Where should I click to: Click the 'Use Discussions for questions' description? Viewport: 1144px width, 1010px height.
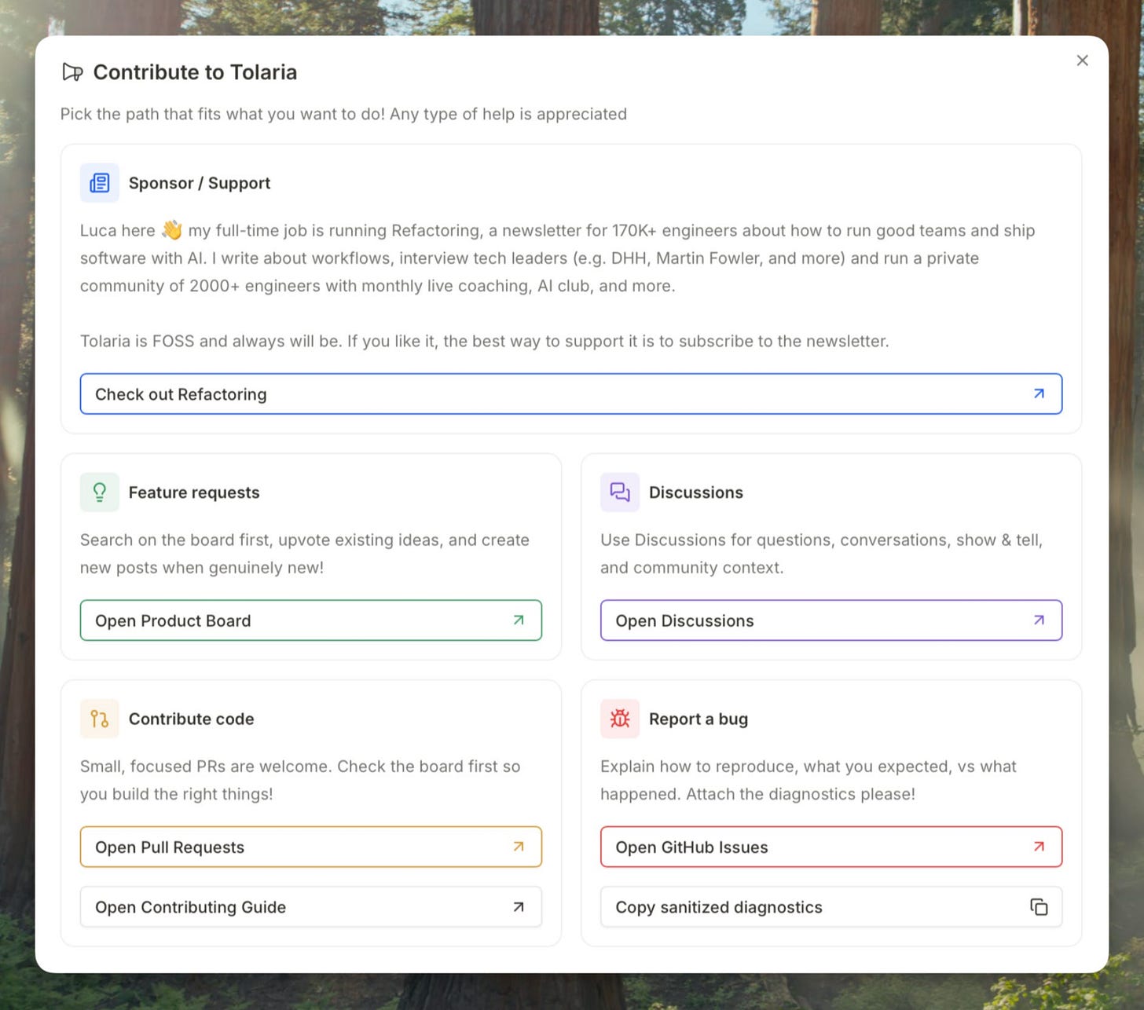click(x=822, y=554)
